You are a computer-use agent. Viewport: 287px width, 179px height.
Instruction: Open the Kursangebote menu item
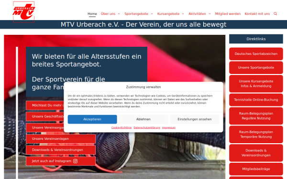(168, 14)
